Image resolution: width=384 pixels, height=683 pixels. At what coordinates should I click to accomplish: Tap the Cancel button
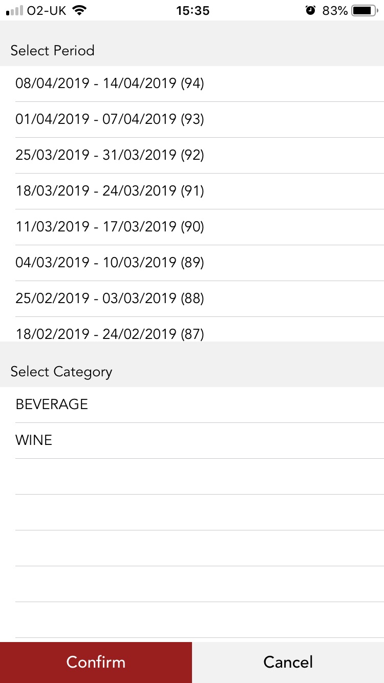pos(288,662)
